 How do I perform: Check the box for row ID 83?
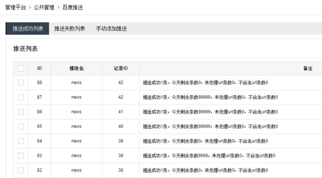[x=21, y=156]
